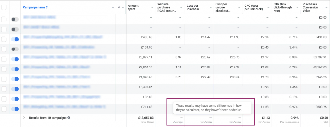Click the warning triangle column header icon
330x127 pixels.
tap(119, 7)
